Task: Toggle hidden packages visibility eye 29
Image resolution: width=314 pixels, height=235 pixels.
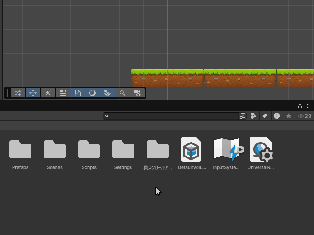Action: tap(305, 116)
